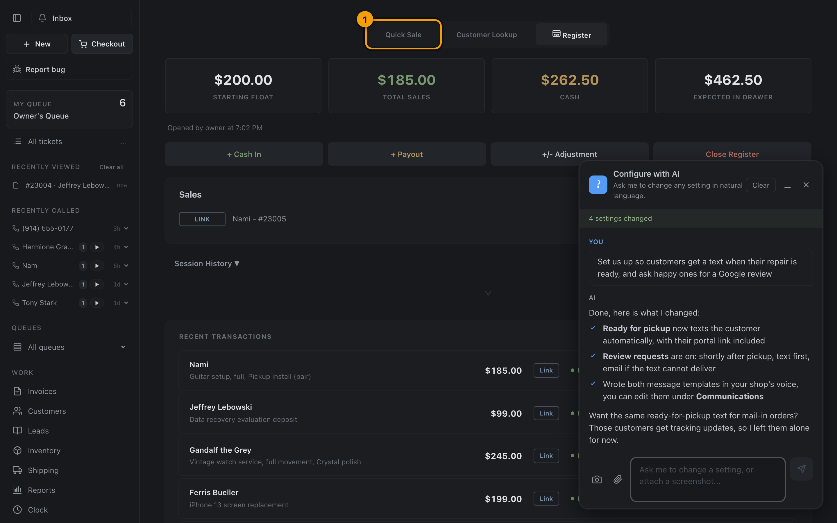Clear the AI conversation
837x523 pixels.
[761, 185]
